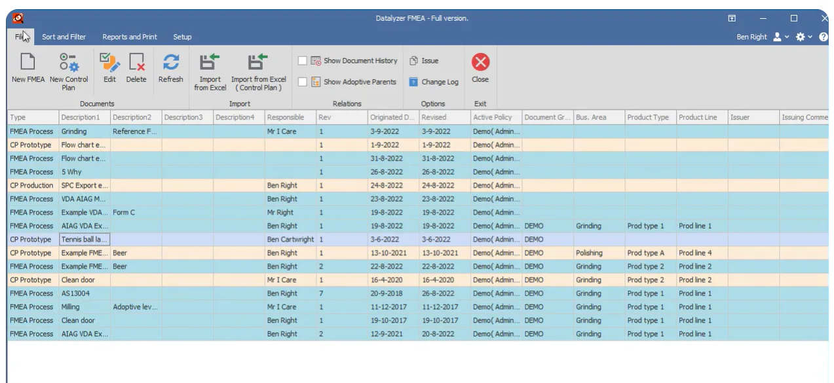
Task: Select the 'Form C' cell
Action: [x=136, y=213]
